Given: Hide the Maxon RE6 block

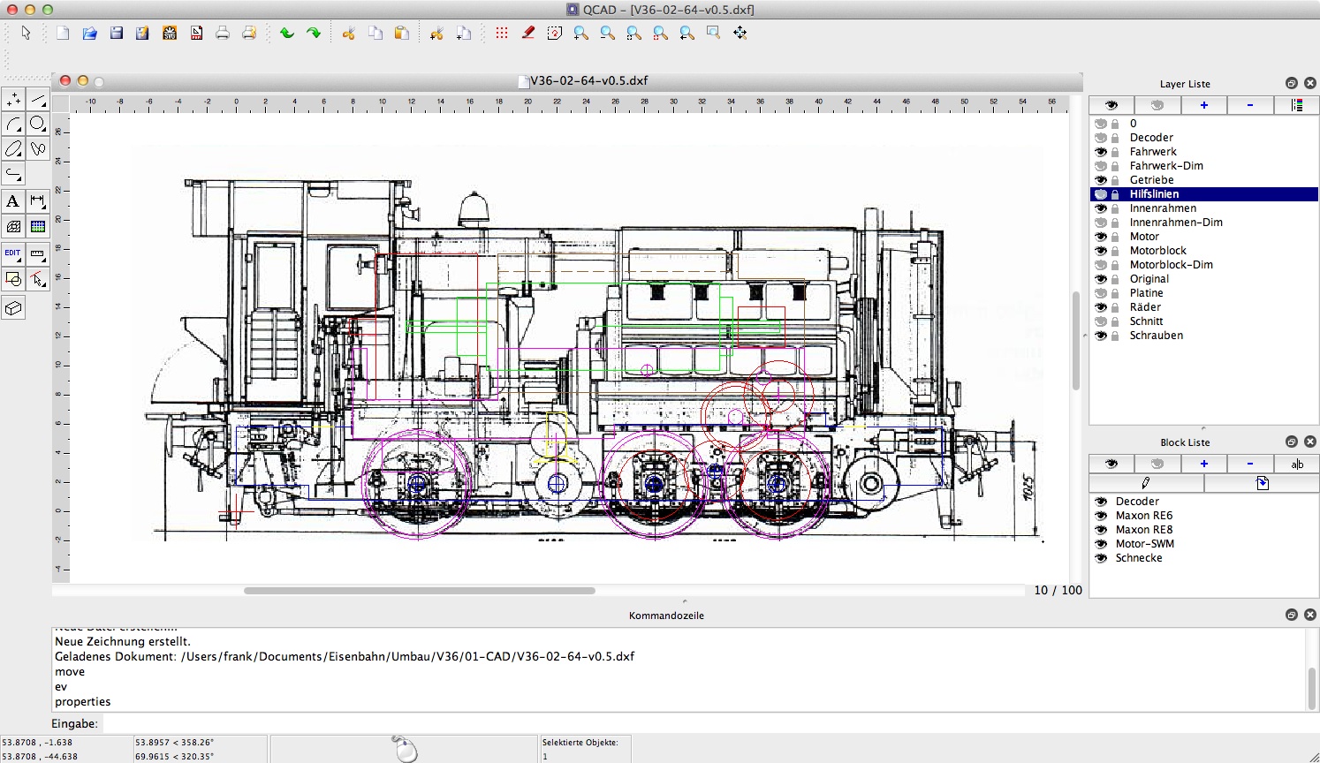Looking at the screenshot, I should [1101, 516].
